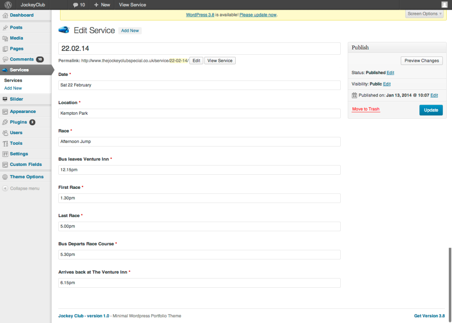
Task: Click the Settings icon in sidebar
Action: (5, 154)
